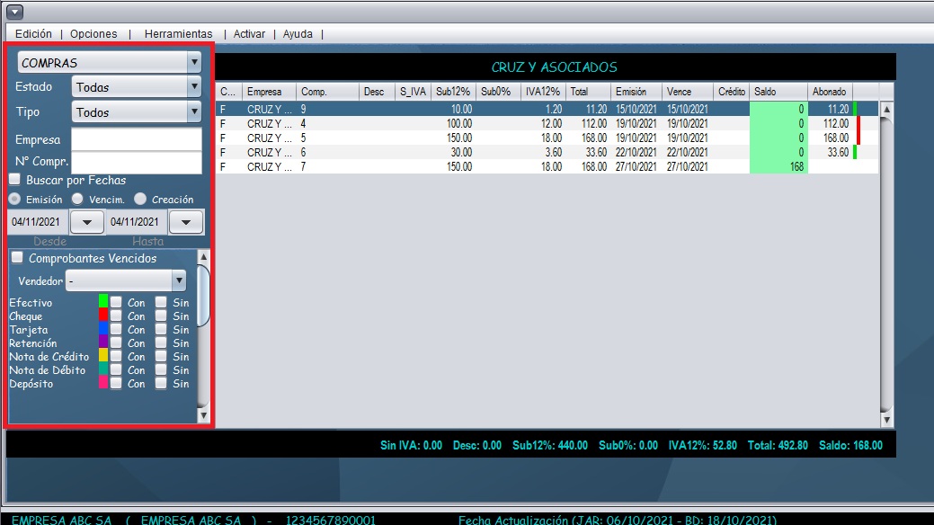
Task: Click the Empresa input field
Action: click(137, 140)
